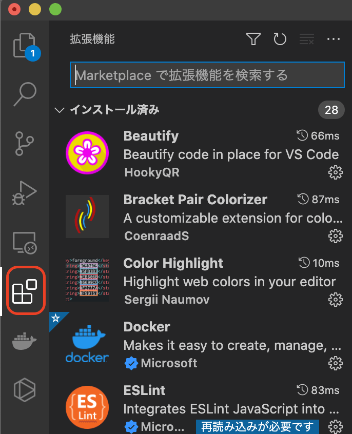Click the ESLint orange logo
Screen dimensions: 352x434
tap(87, 407)
